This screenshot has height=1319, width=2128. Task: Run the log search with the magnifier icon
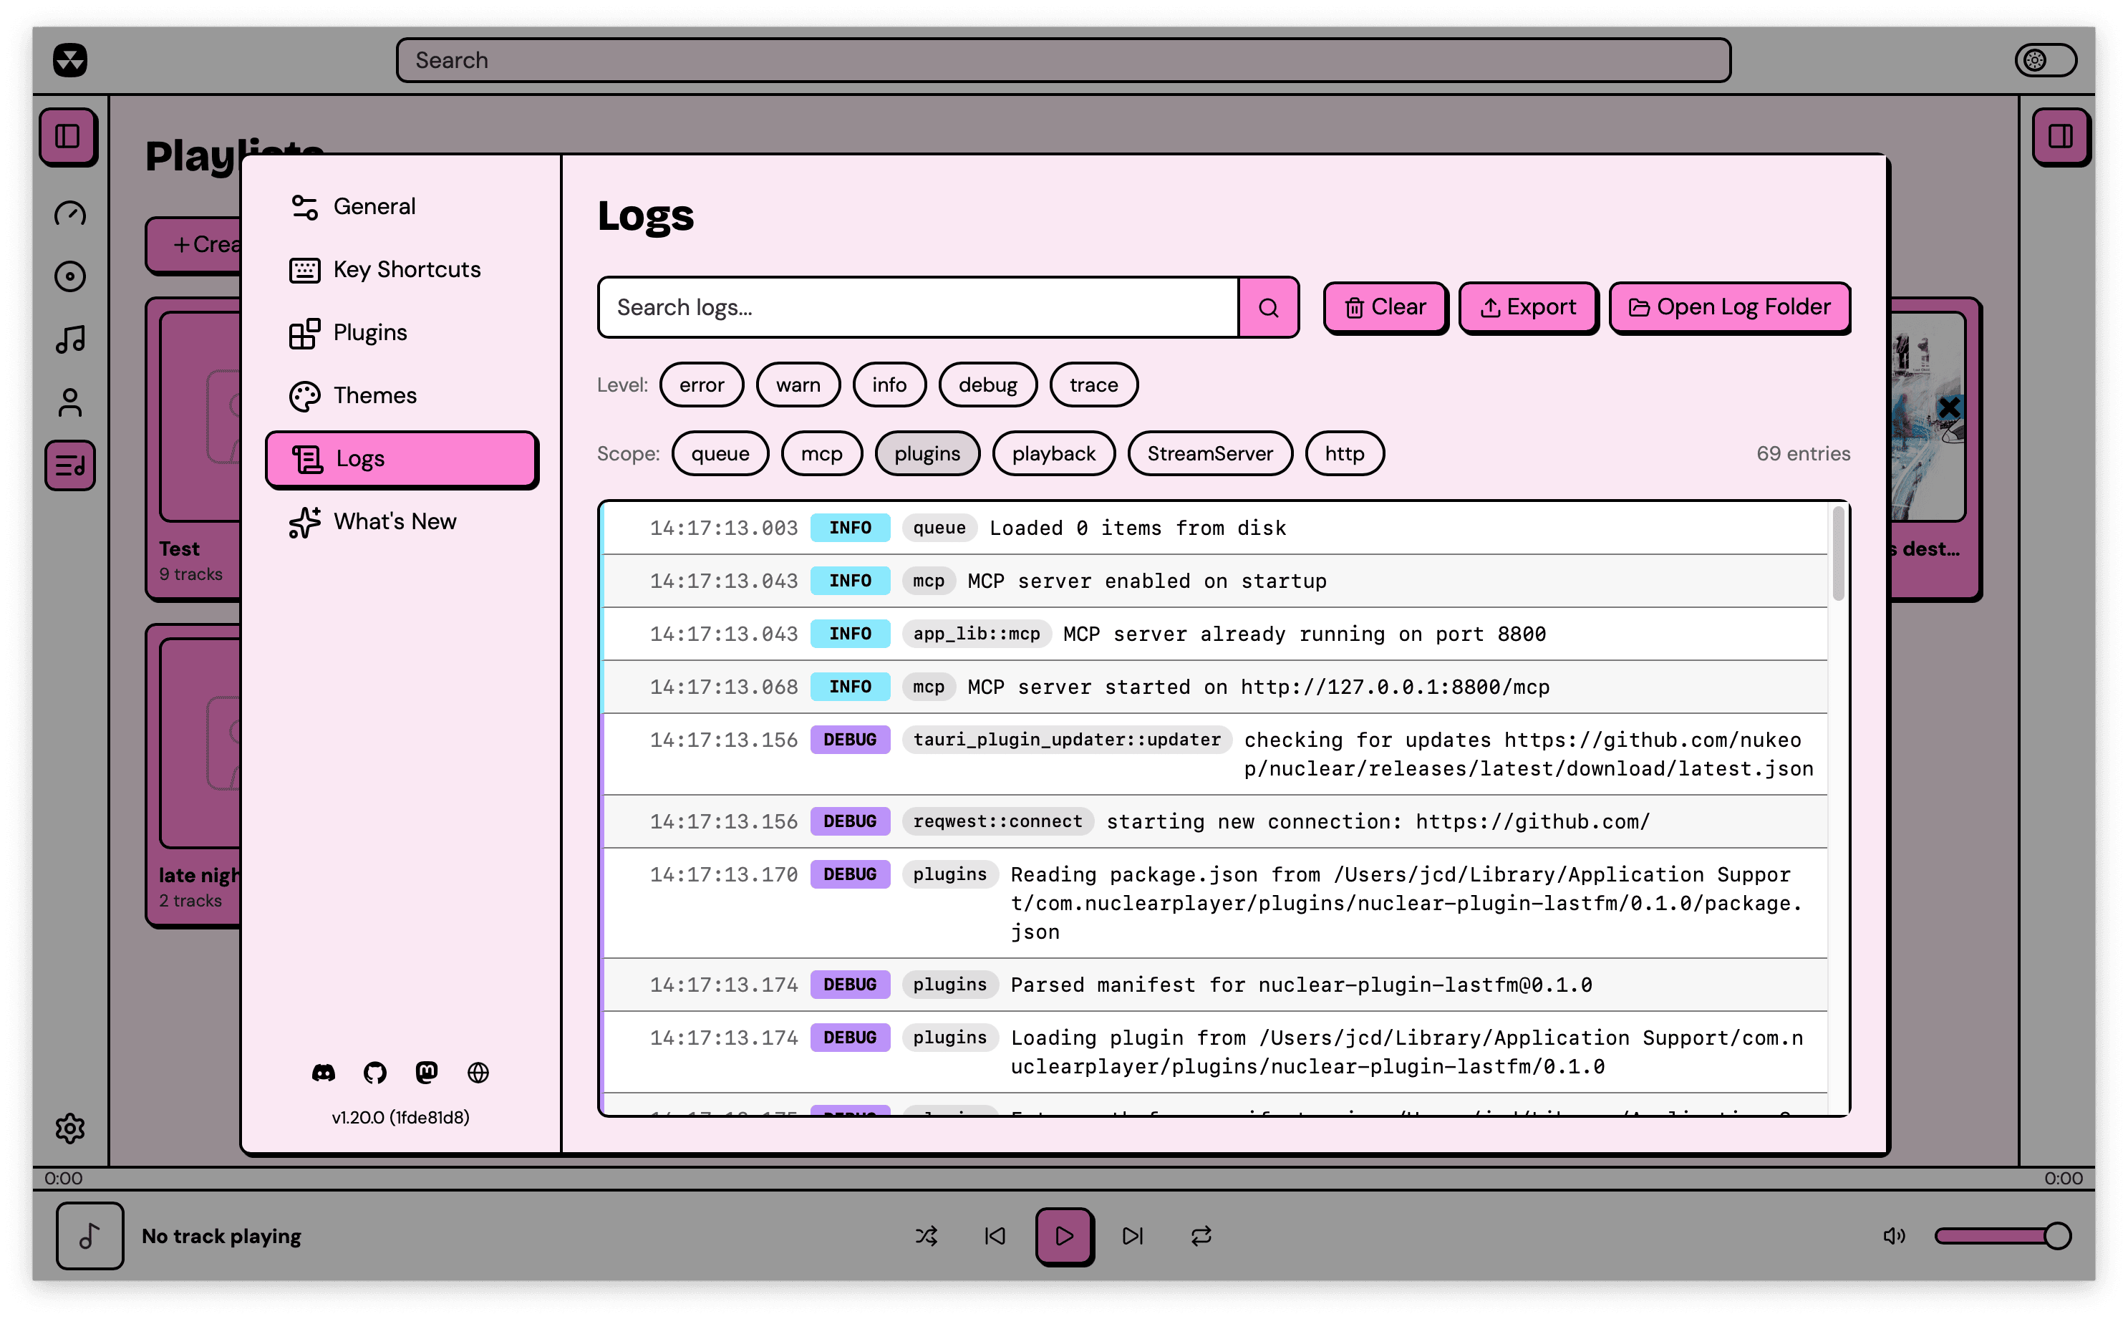(x=1269, y=307)
